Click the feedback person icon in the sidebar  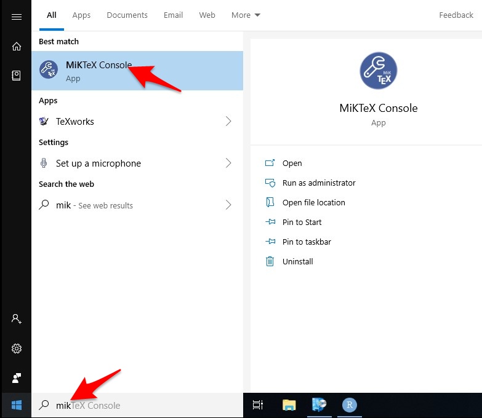click(x=16, y=378)
